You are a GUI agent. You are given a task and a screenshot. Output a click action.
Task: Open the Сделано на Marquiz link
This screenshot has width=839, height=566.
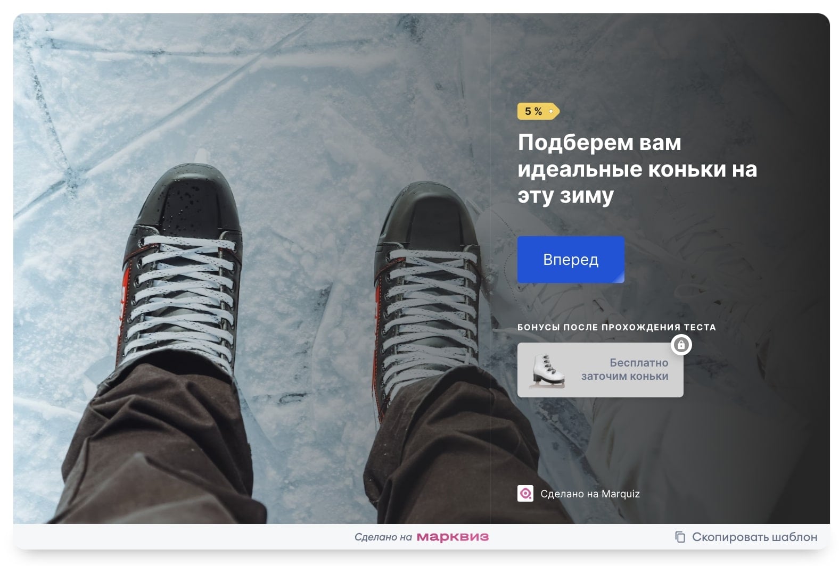(590, 494)
